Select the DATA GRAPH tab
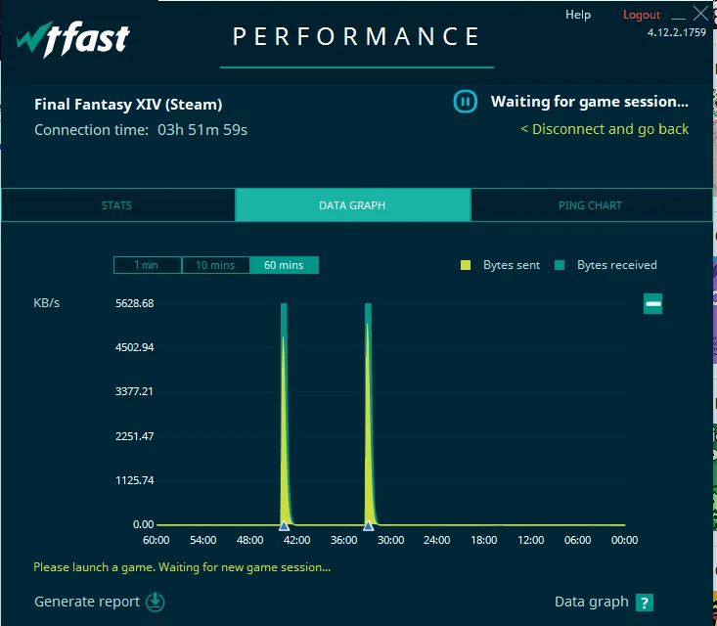The image size is (717, 626). coord(352,205)
